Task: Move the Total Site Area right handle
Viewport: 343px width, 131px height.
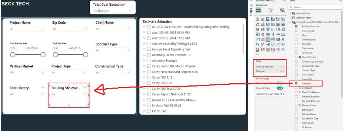Action: (86, 55)
